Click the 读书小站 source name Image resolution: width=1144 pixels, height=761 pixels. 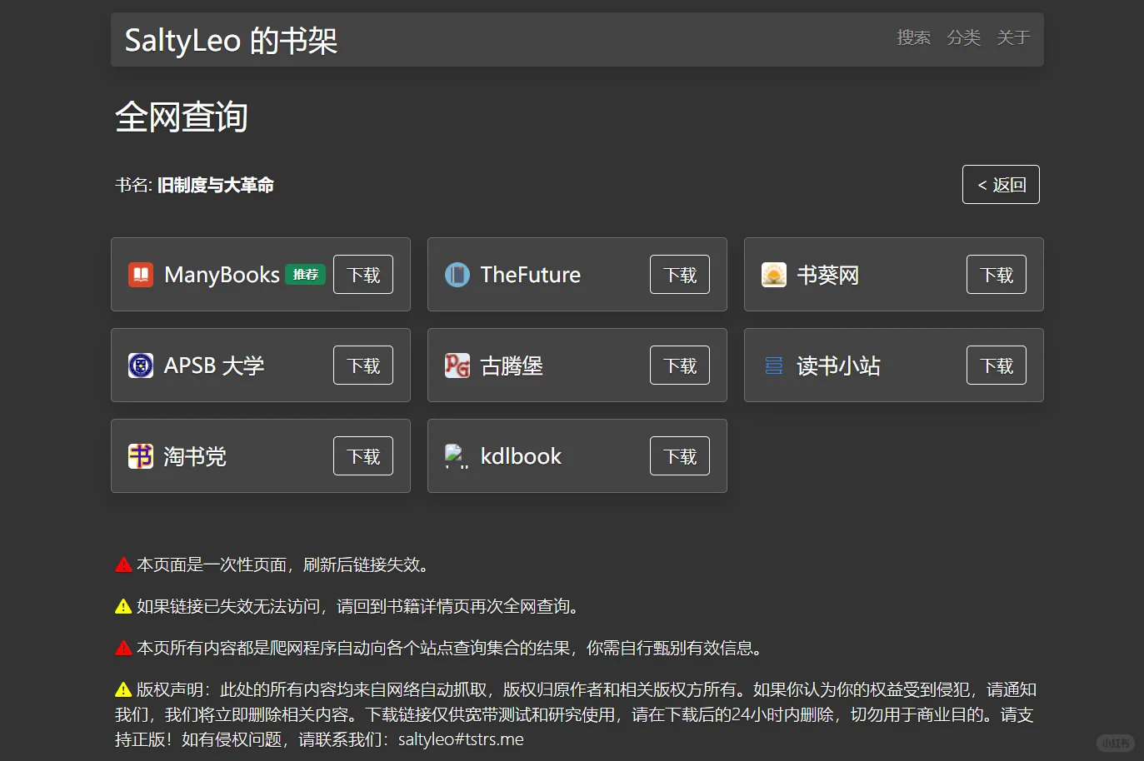tap(839, 366)
